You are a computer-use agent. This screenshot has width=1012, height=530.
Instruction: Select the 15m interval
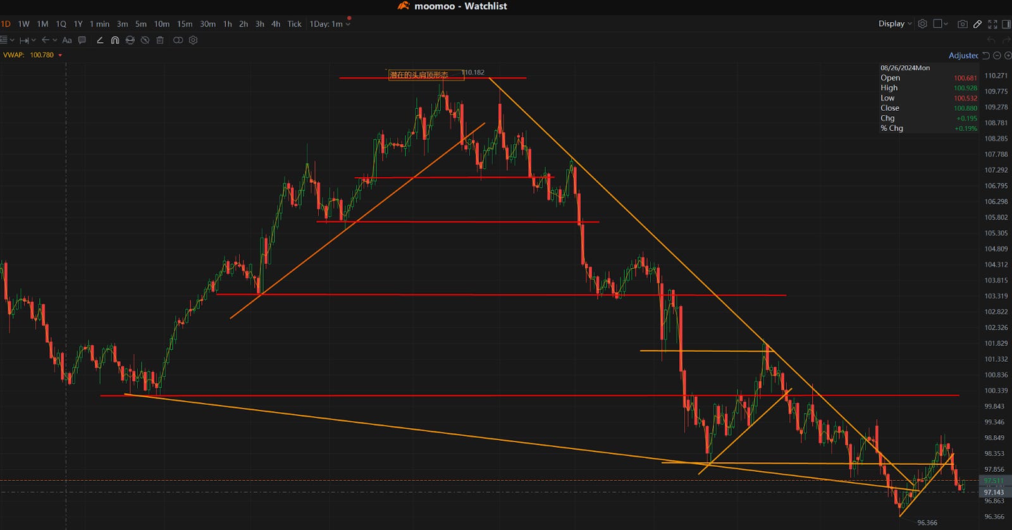click(185, 24)
